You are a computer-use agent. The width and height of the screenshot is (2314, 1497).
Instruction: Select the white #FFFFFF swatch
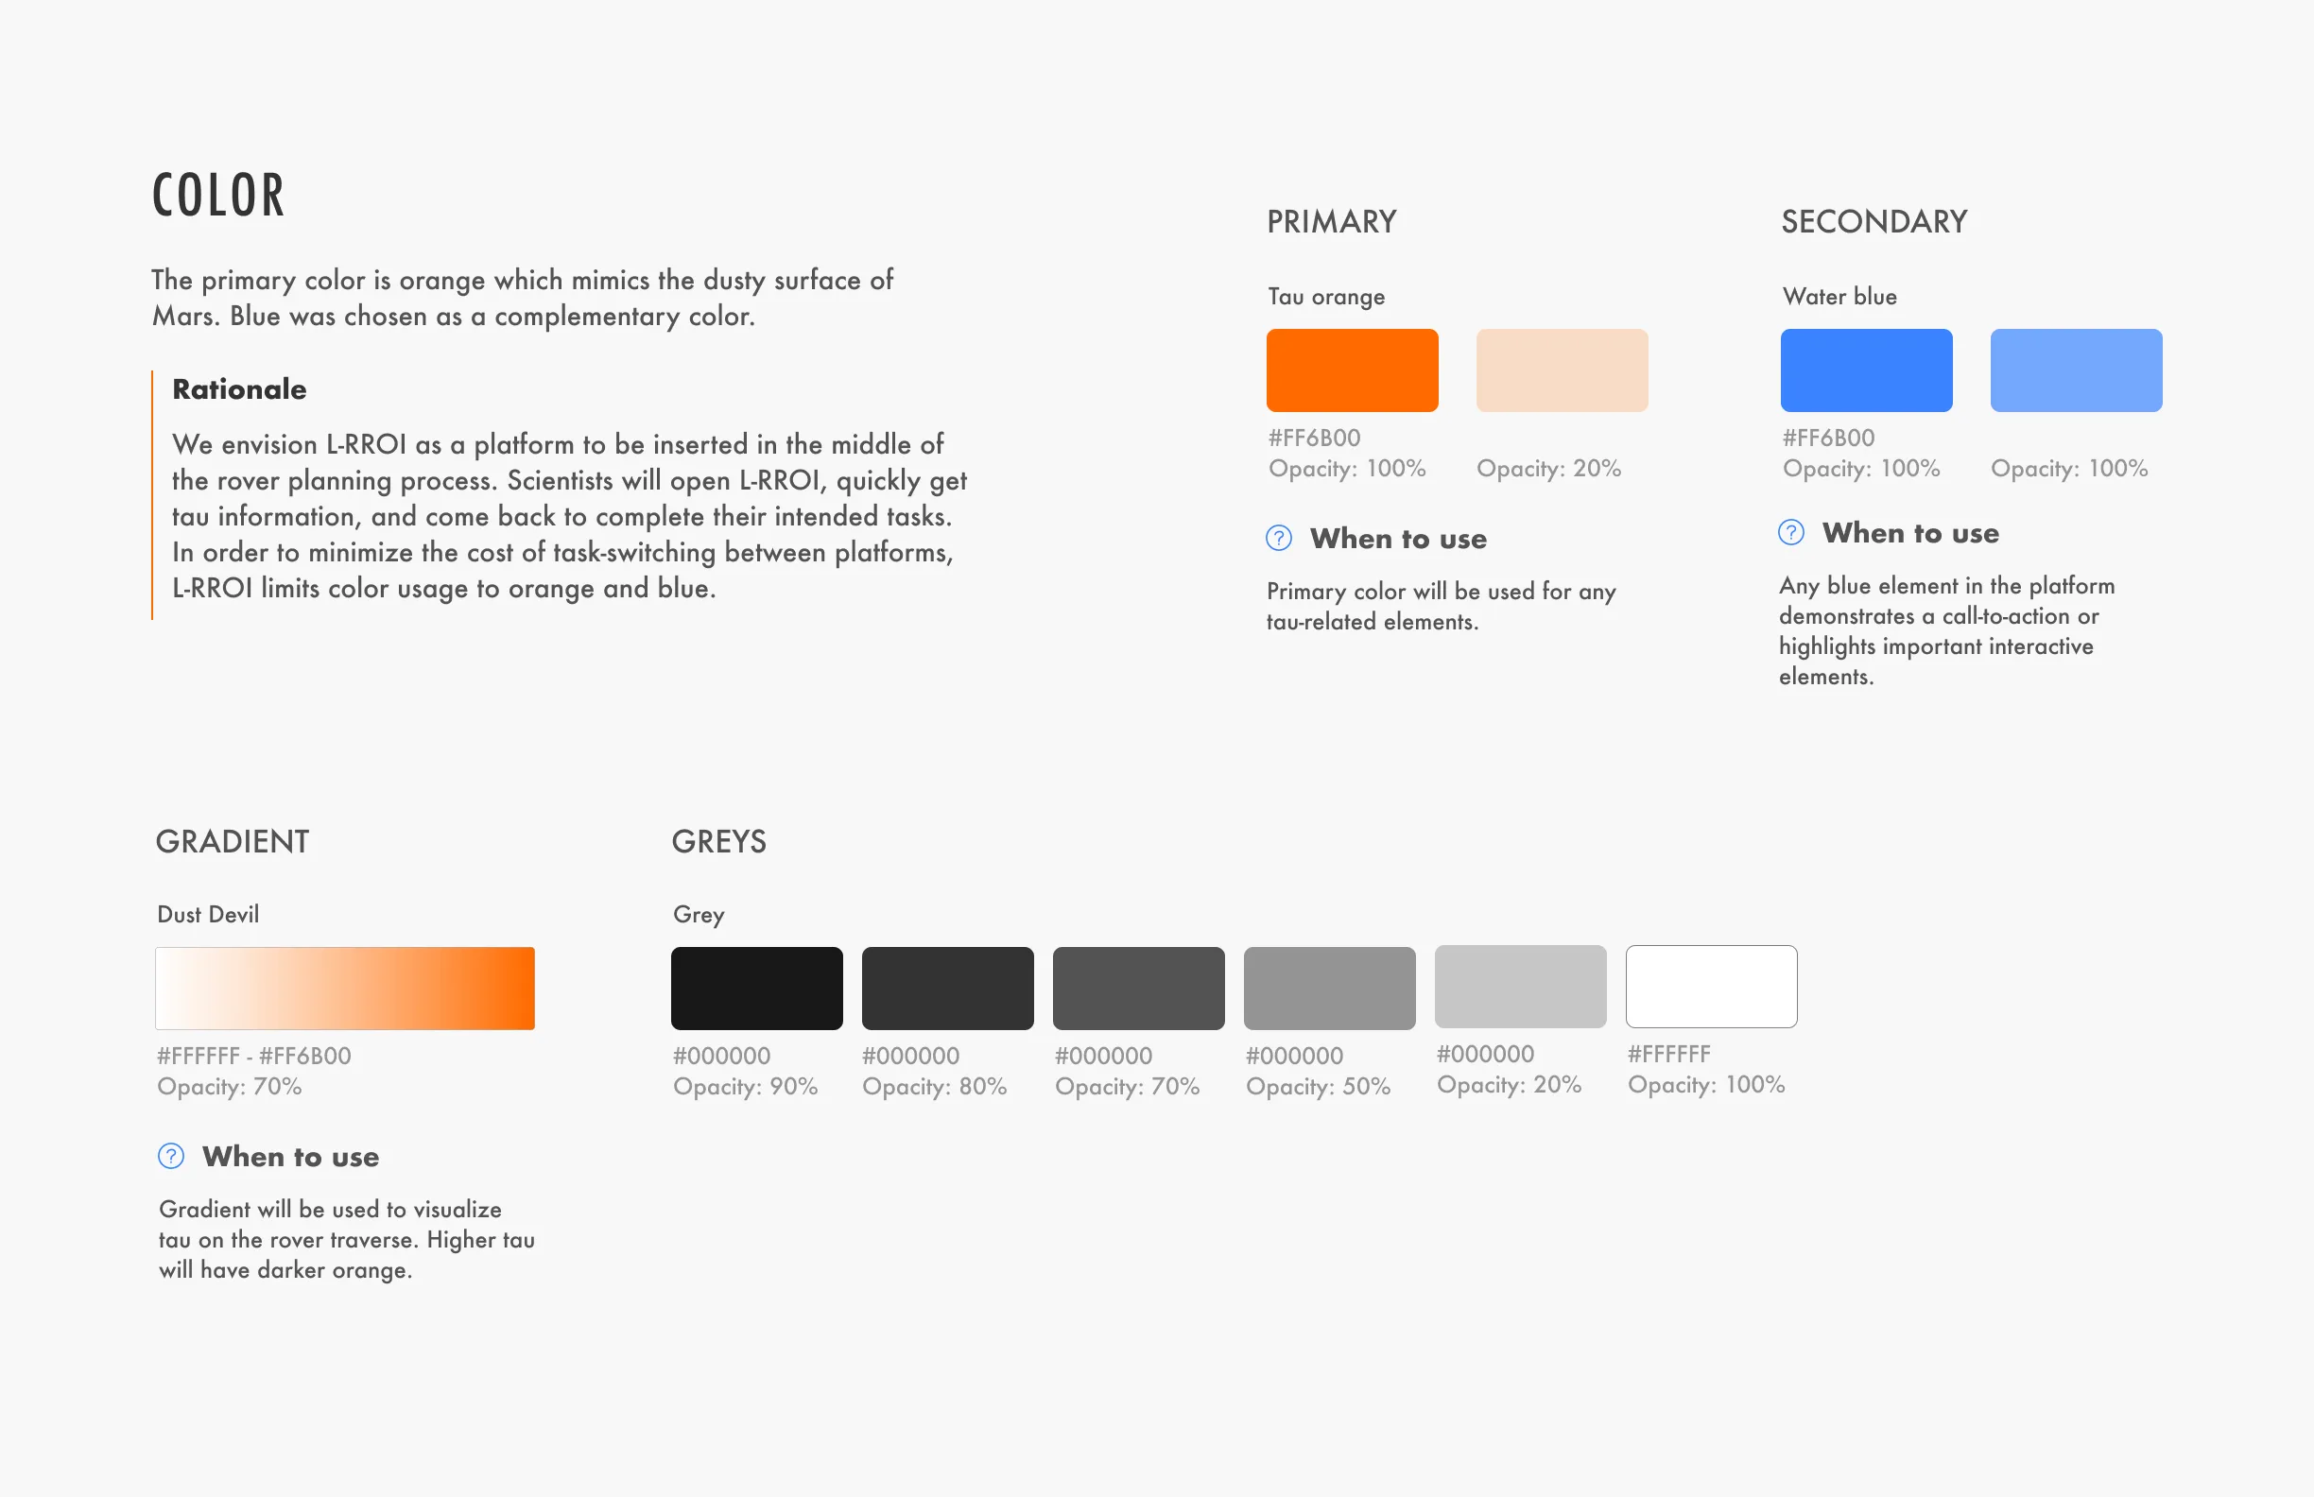(1711, 987)
